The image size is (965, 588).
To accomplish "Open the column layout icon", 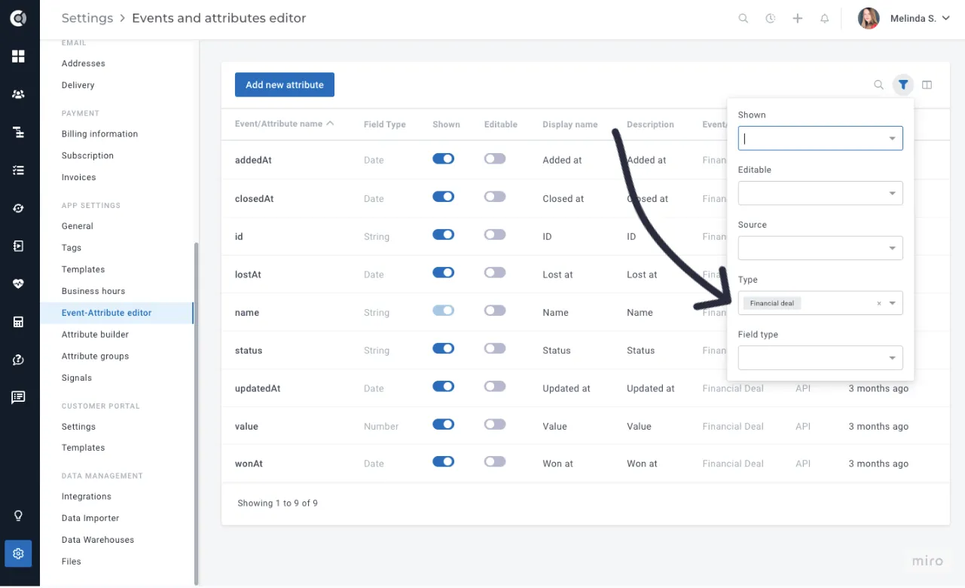I will (927, 84).
